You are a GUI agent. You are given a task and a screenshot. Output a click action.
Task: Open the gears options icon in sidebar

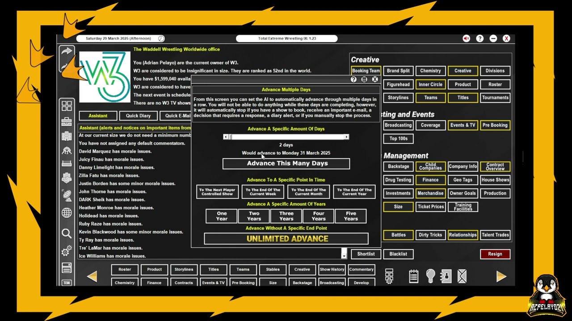pyautogui.click(x=67, y=251)
